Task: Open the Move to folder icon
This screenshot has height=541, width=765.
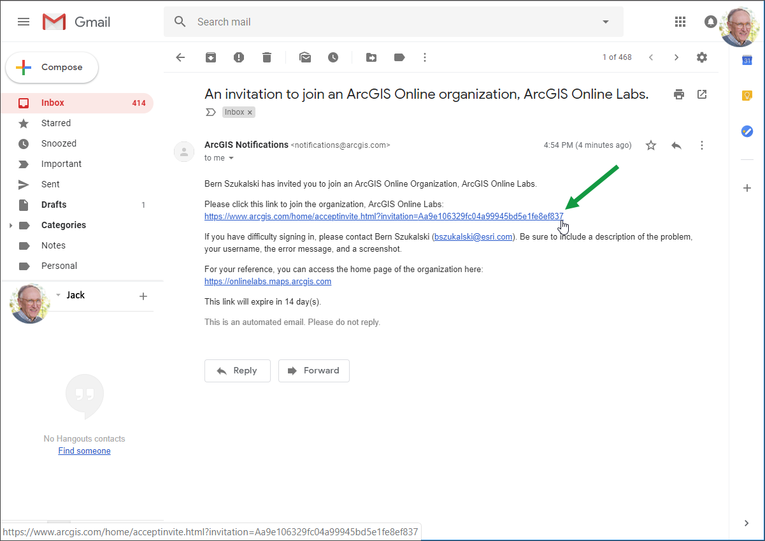Action: 371,57
